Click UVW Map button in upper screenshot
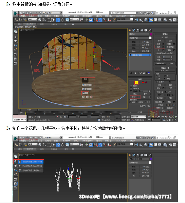The image size is (185, 203). click(x=145, y=42)
